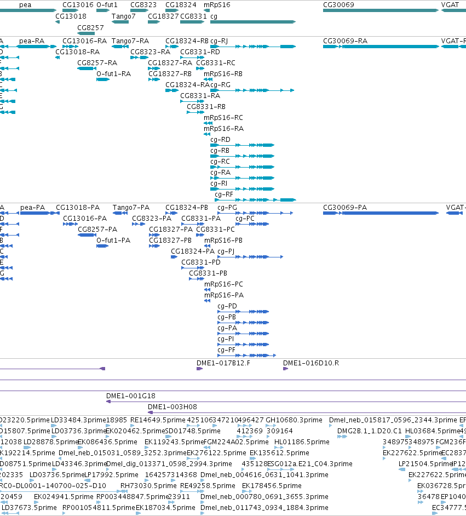The image size is (466, 516).
Task: Select the cg-PF protein feature
Action: 246,356
